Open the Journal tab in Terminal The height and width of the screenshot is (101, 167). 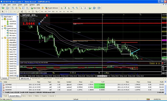(x=52, y=96)
